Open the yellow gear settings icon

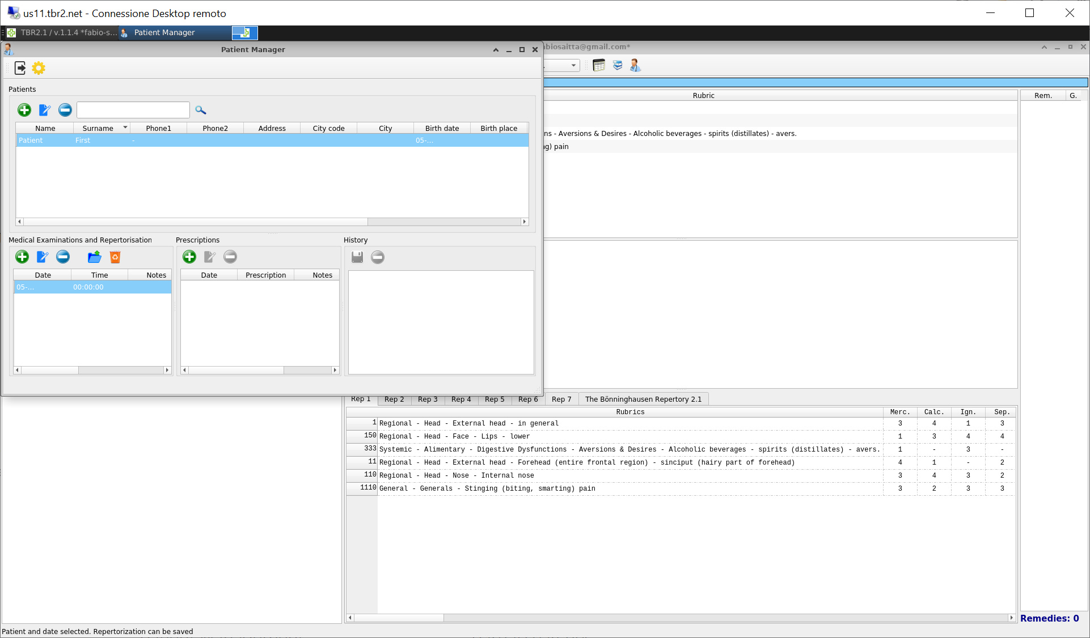point(39,68)
